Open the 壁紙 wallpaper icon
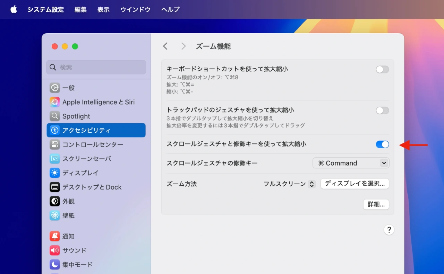The image size is (444, 274). coord(54,215)
